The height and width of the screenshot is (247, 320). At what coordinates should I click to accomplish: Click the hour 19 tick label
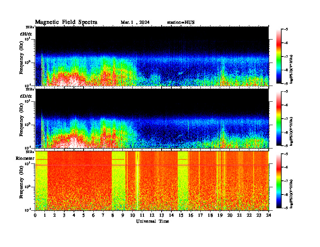pyautogui.click(x=220, y=216)
